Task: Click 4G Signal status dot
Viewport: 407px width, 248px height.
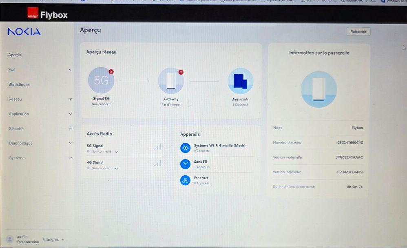Action: [x=88, y=168]
